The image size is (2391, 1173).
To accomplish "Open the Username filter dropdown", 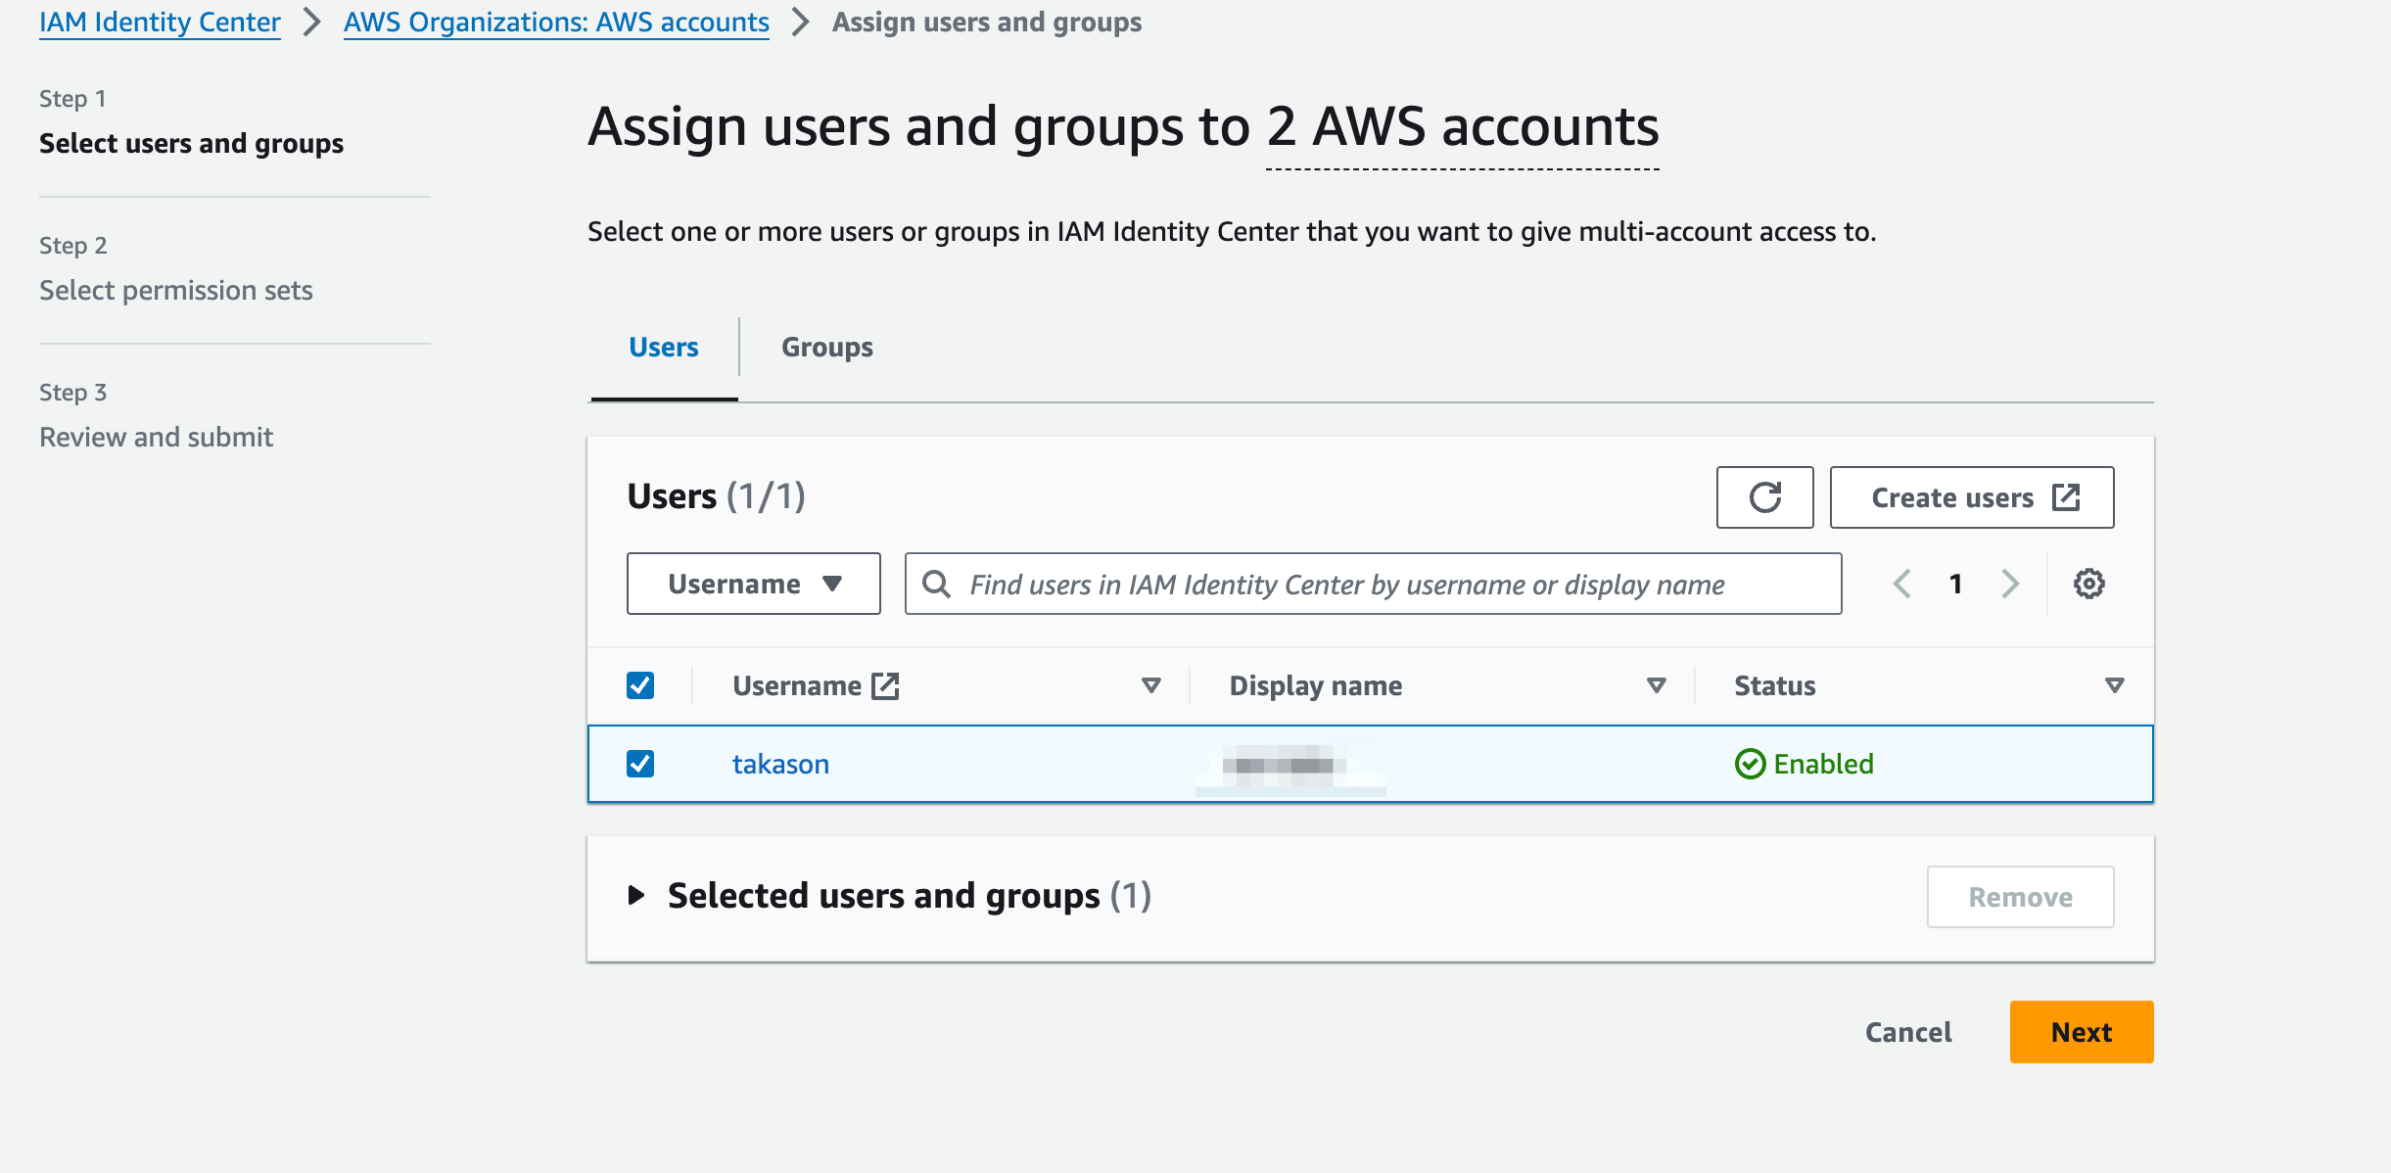I will point(753,584).
